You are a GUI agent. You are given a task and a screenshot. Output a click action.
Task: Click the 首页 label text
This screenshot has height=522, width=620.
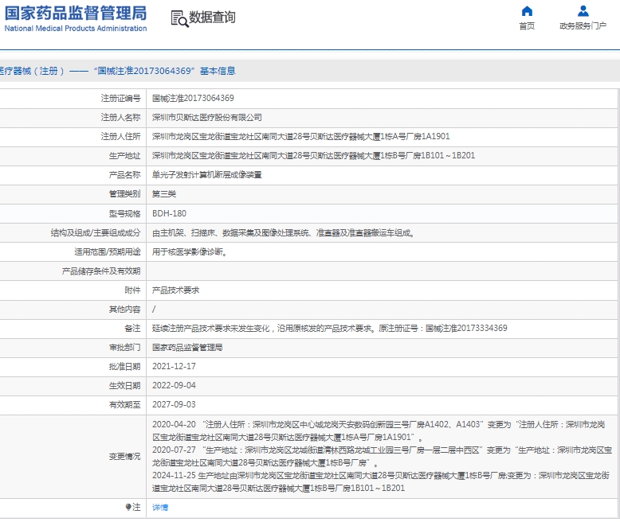[x=527, y=26]
